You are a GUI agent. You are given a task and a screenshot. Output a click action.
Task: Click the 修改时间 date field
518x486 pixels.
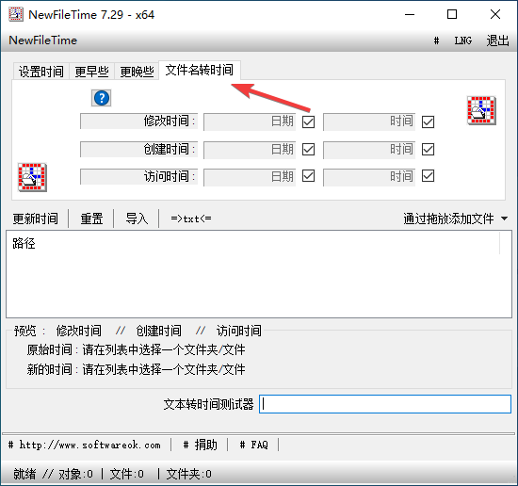250,121
